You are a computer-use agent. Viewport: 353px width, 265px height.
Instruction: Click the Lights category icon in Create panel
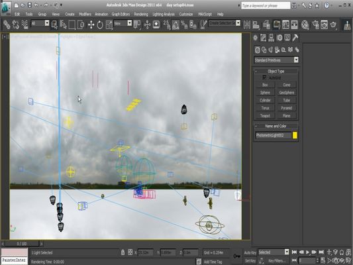[x=271, y=50]
